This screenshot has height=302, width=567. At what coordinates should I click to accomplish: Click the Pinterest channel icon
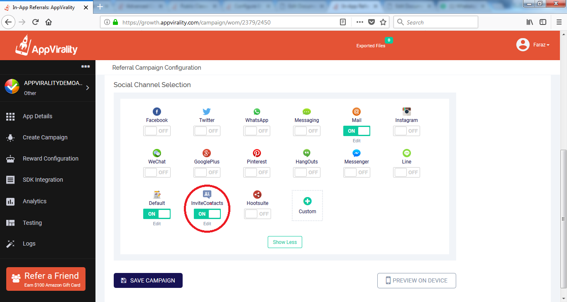257,153
